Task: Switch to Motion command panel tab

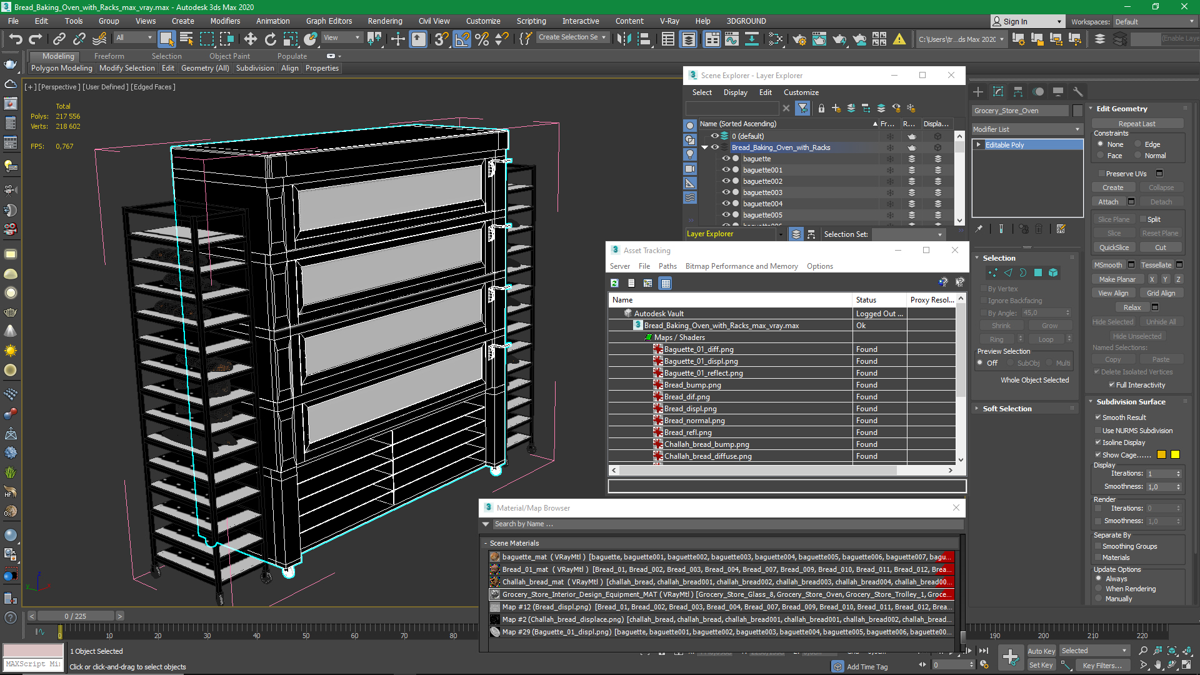Action: (1038, 92)
